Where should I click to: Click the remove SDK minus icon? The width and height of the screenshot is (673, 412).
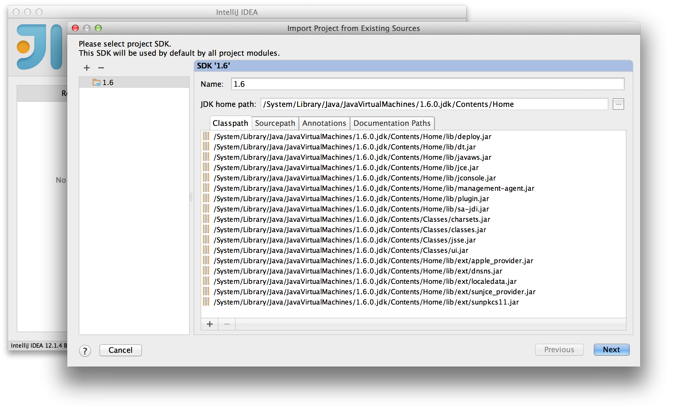point(101,68)
